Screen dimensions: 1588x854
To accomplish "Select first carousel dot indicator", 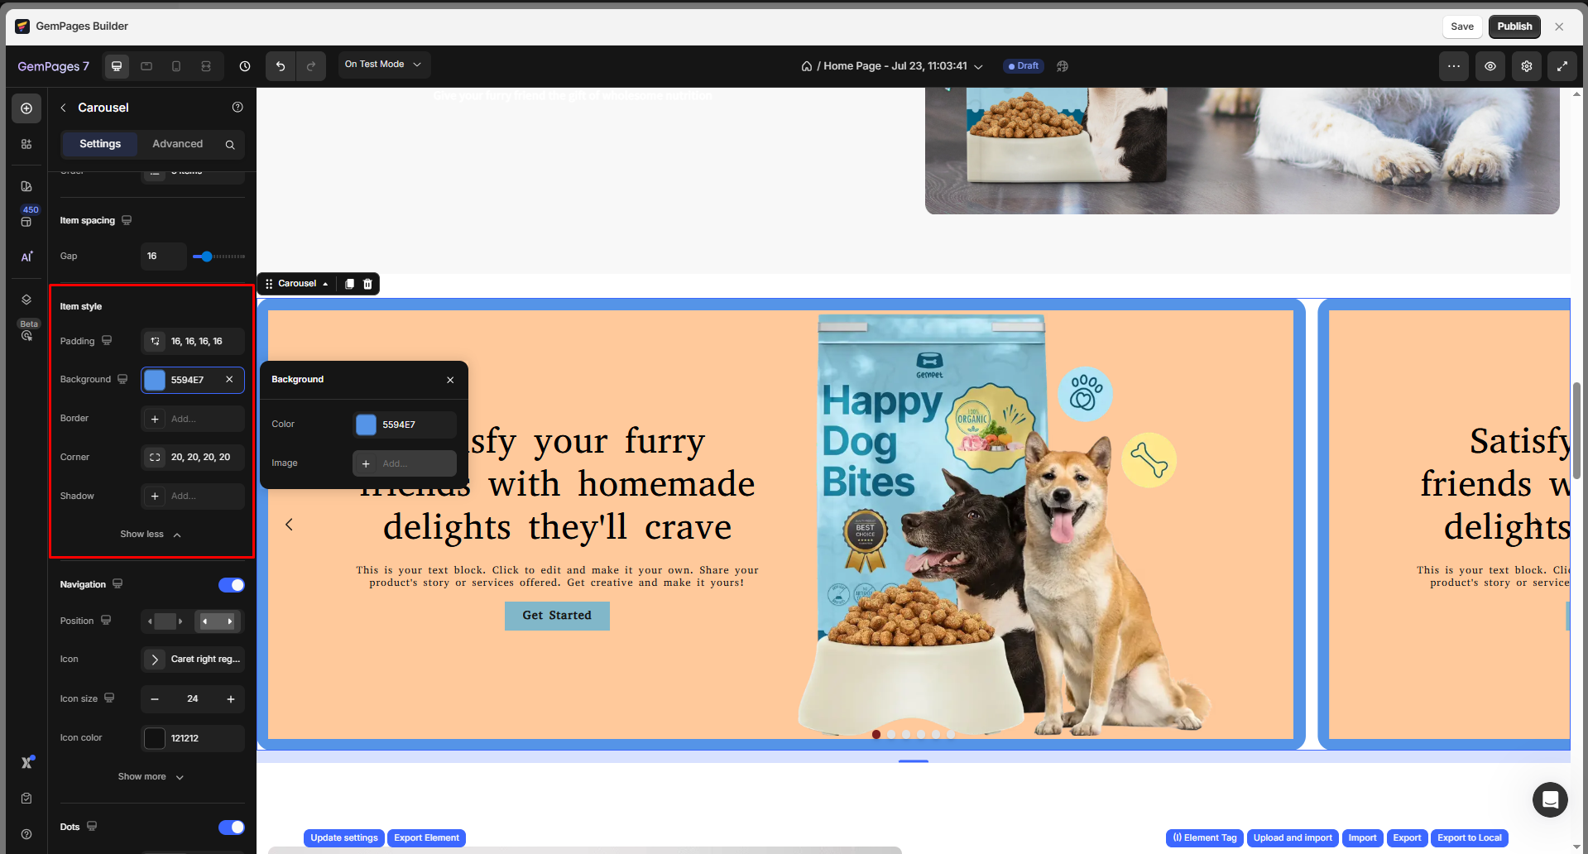I will tap(876, 734).
